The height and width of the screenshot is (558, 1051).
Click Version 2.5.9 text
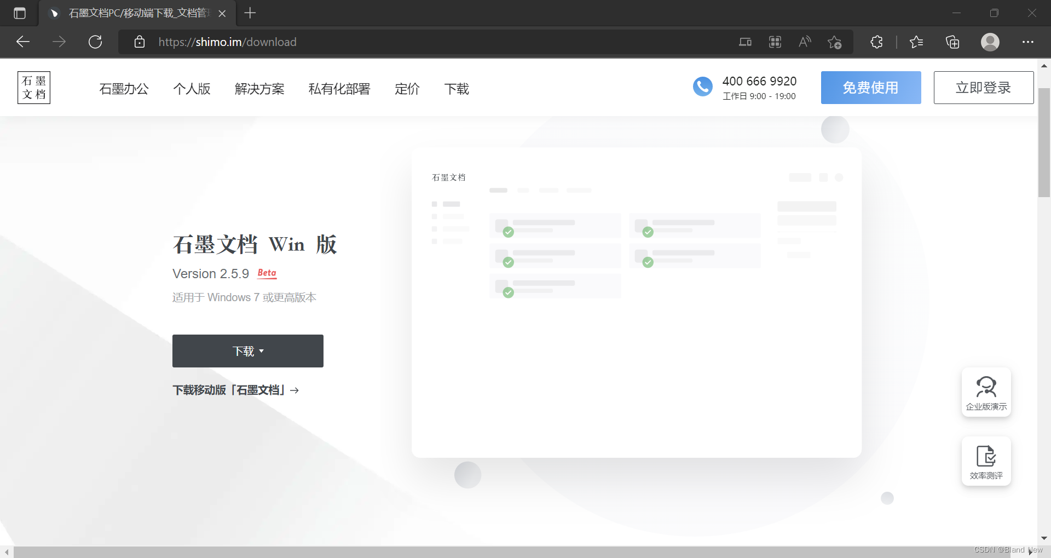pyautogui.click(x=211, y=274)
